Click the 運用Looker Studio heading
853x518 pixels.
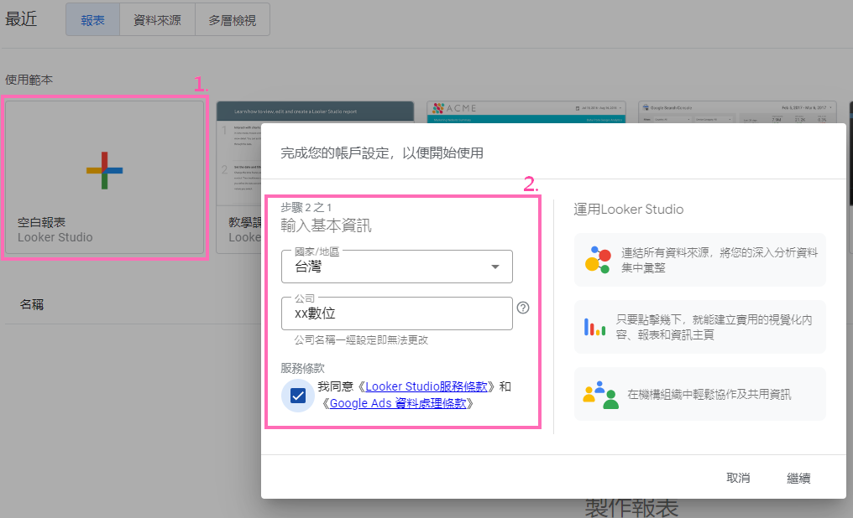(628, 210)
